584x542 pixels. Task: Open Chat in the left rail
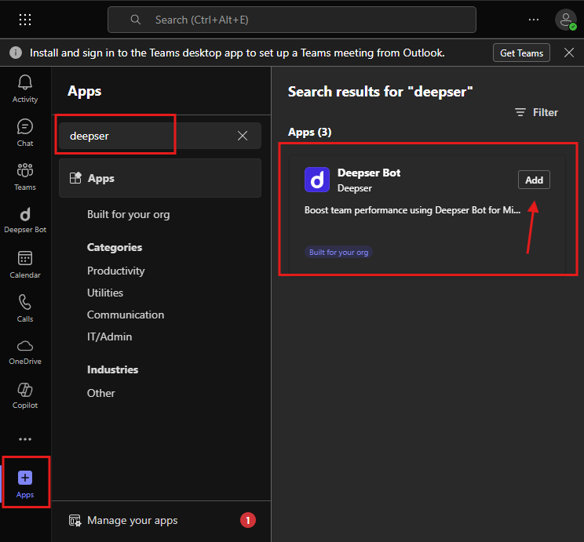pos(25,133)
